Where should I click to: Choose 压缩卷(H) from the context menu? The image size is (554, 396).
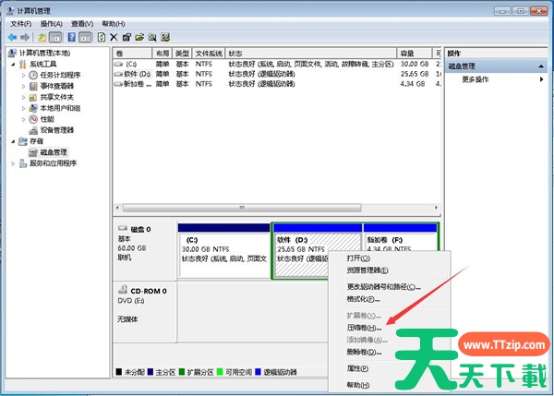click(x=363, y=328)
